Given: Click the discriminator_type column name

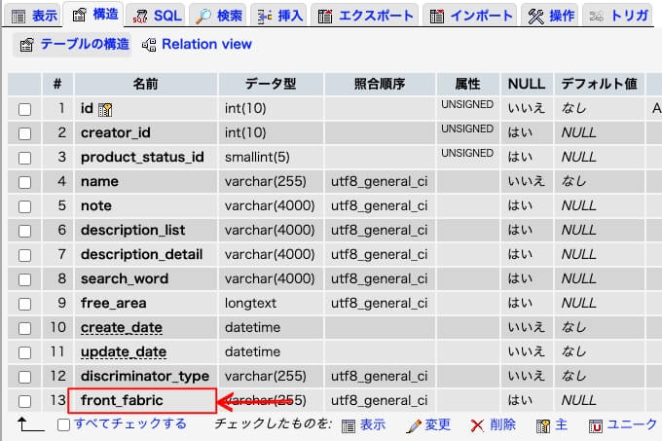Looking at the screenshot, I should coord(145,376).
